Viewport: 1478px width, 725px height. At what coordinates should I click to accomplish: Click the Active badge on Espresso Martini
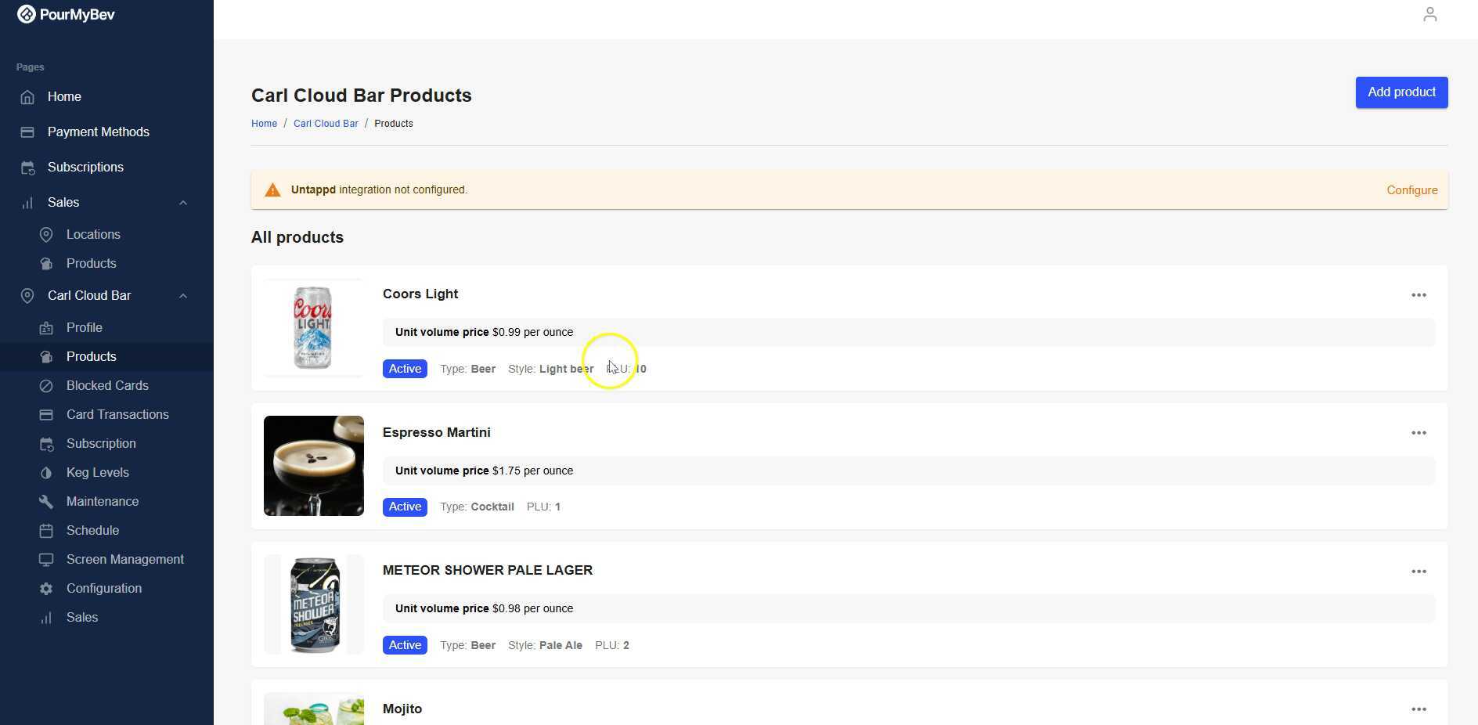[405, 507]
